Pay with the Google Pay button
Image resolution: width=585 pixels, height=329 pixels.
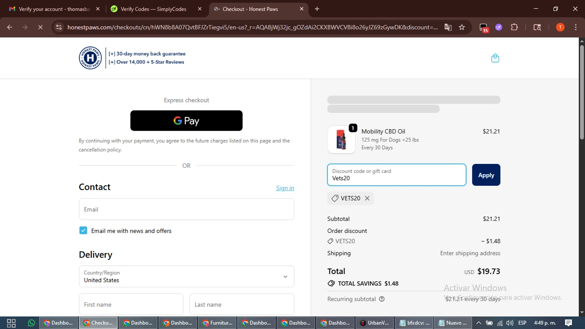186,121
